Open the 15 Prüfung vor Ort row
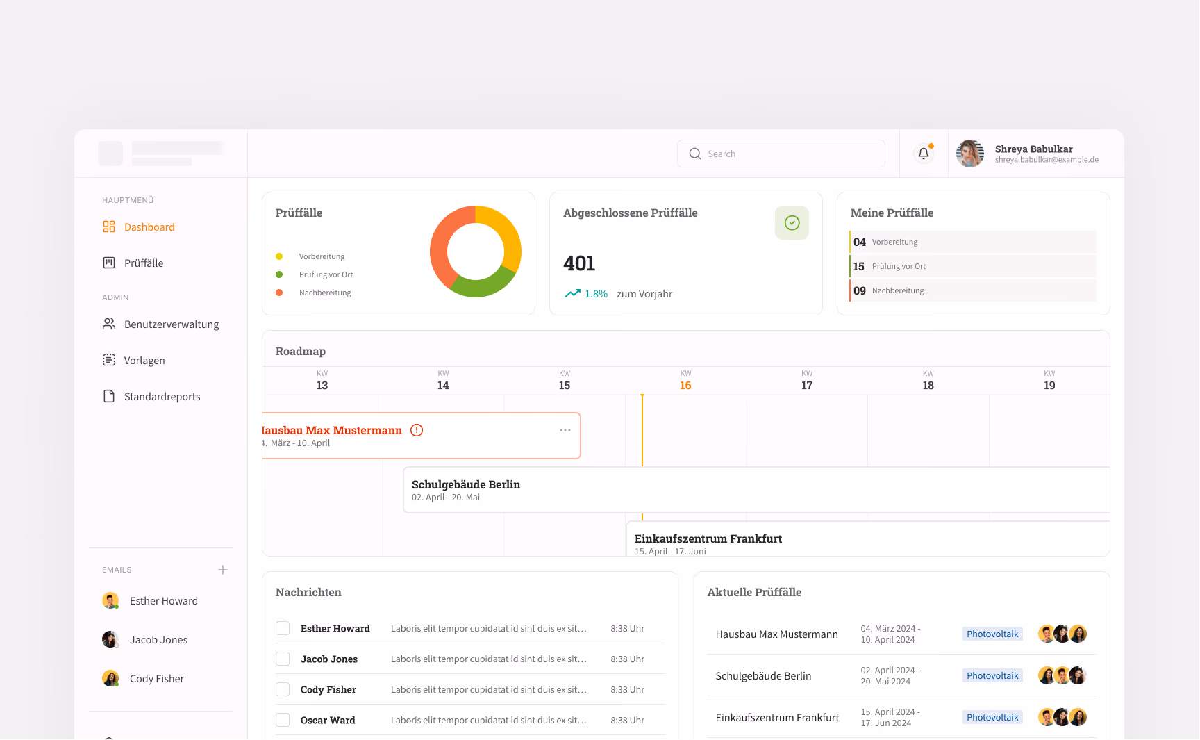 tap(973, 266)
